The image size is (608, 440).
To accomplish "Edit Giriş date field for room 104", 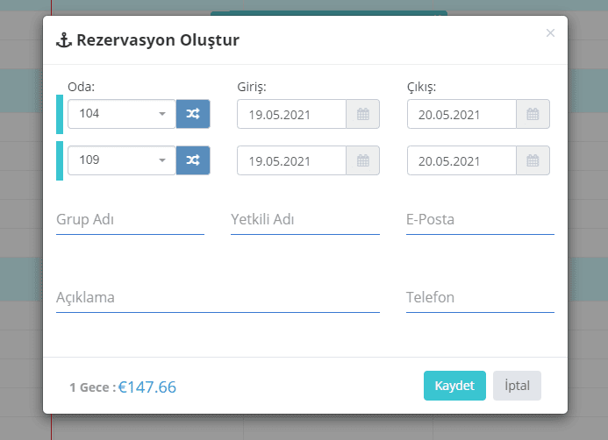I will [291, 114].
